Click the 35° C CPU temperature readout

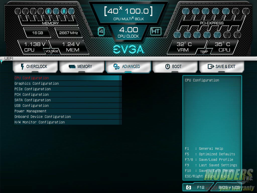223,47
